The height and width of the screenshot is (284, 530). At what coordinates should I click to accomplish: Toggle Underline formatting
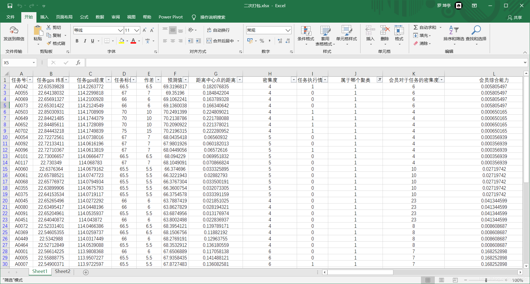[x=93, y=41]
